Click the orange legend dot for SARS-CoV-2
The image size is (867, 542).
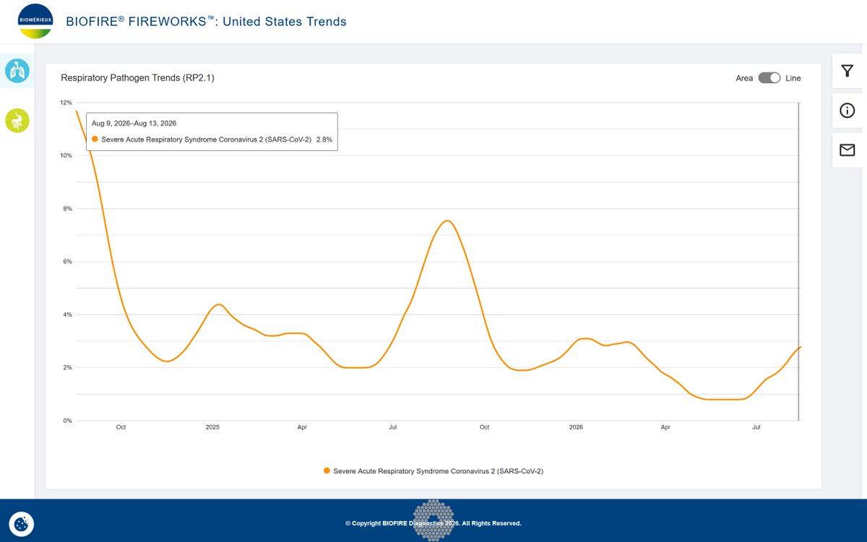click(327, 470)
